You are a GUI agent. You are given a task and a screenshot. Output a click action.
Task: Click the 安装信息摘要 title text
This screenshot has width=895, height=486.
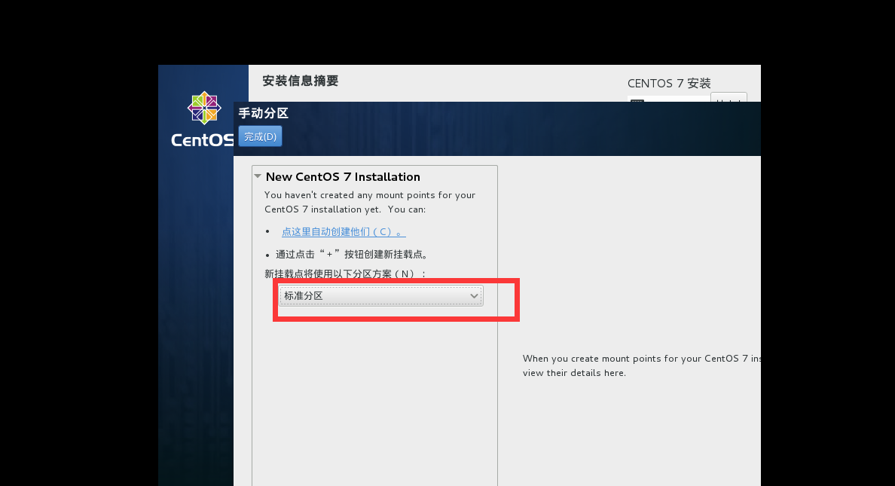(x=301, y=81)
